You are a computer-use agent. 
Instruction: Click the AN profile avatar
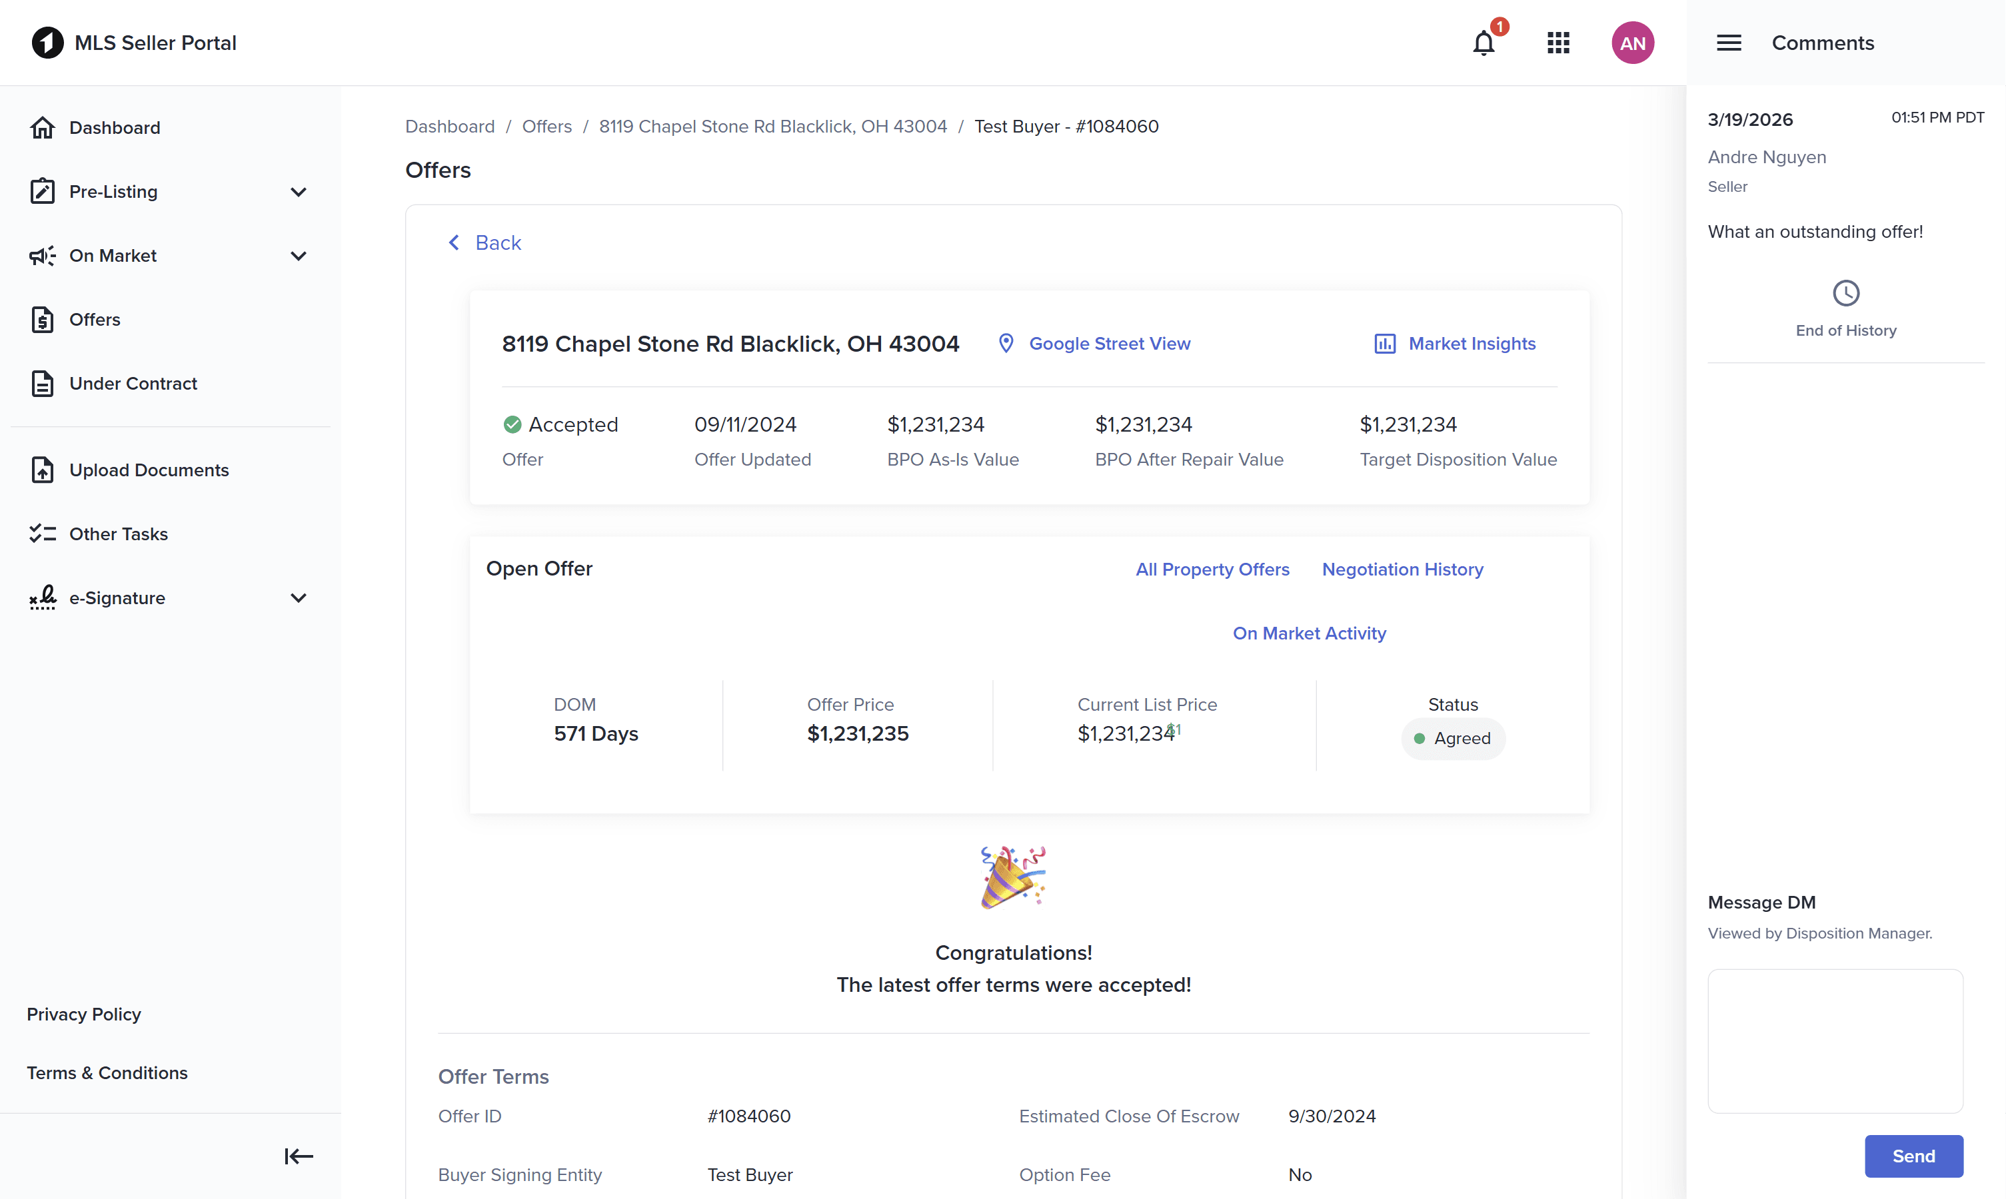(x=1632, y=43)
